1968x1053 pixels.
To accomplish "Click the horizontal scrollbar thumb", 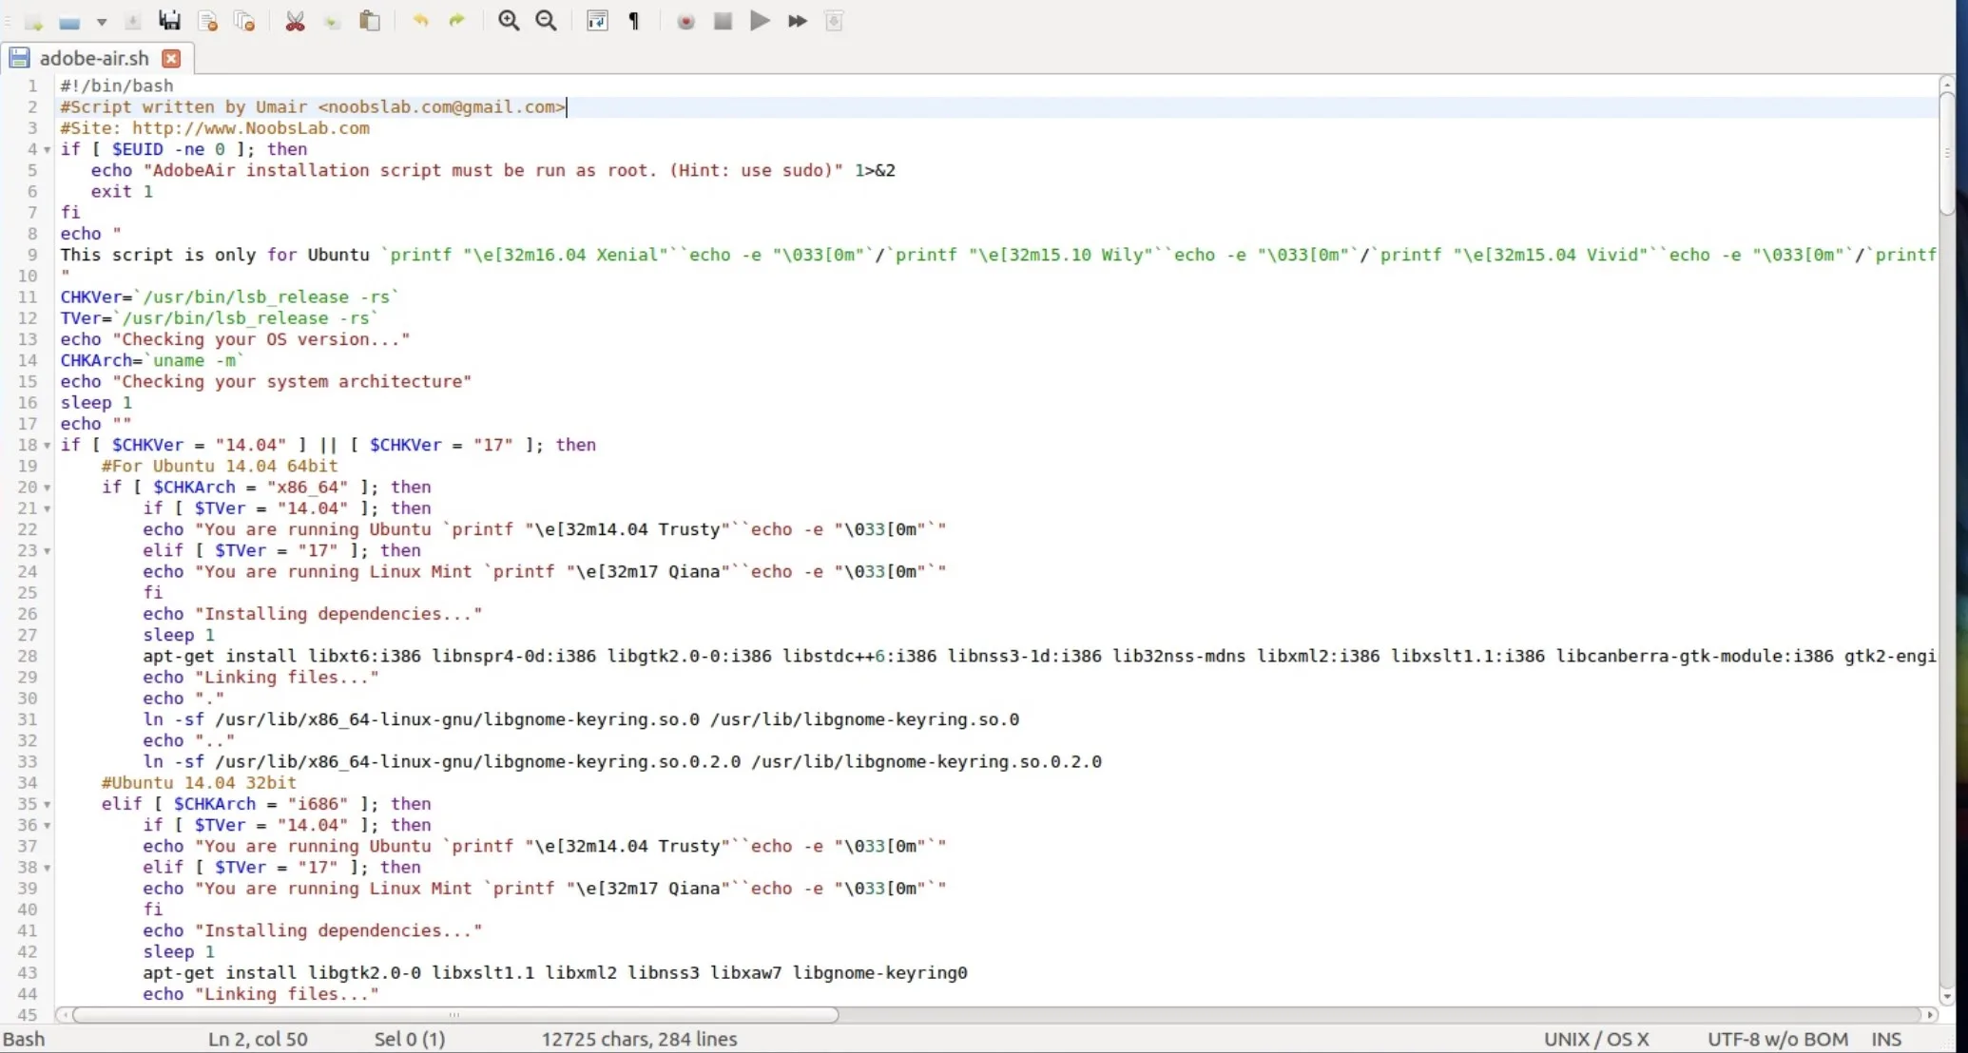I will pos(455,1015).
